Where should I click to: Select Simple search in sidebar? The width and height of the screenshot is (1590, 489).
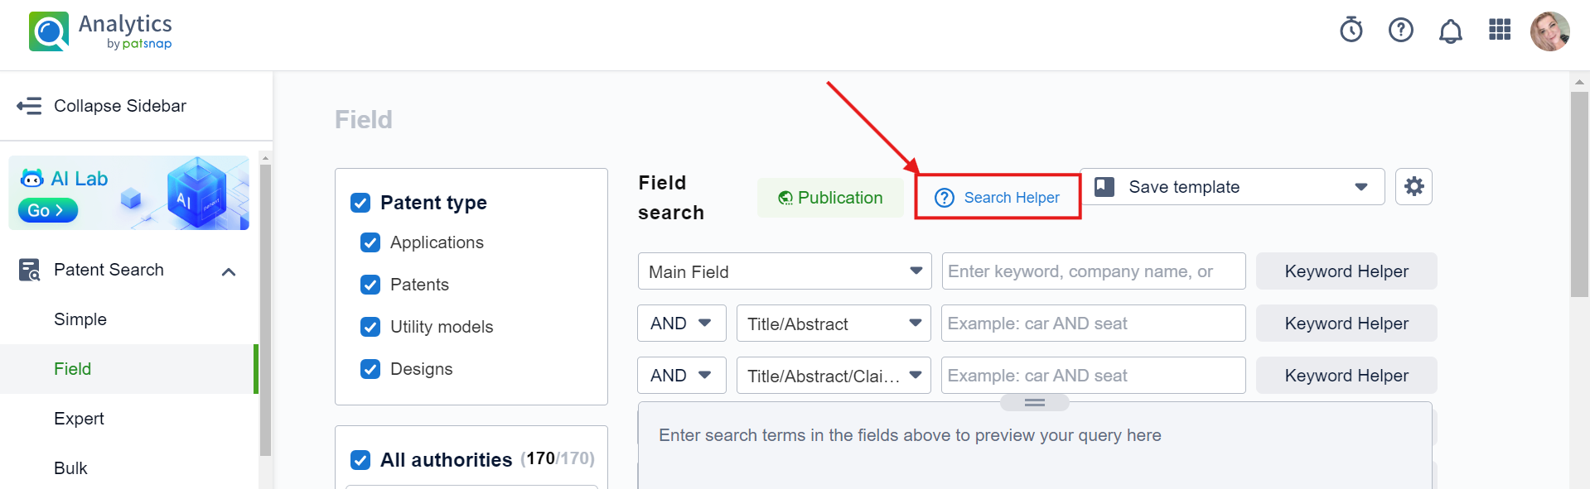80,319
